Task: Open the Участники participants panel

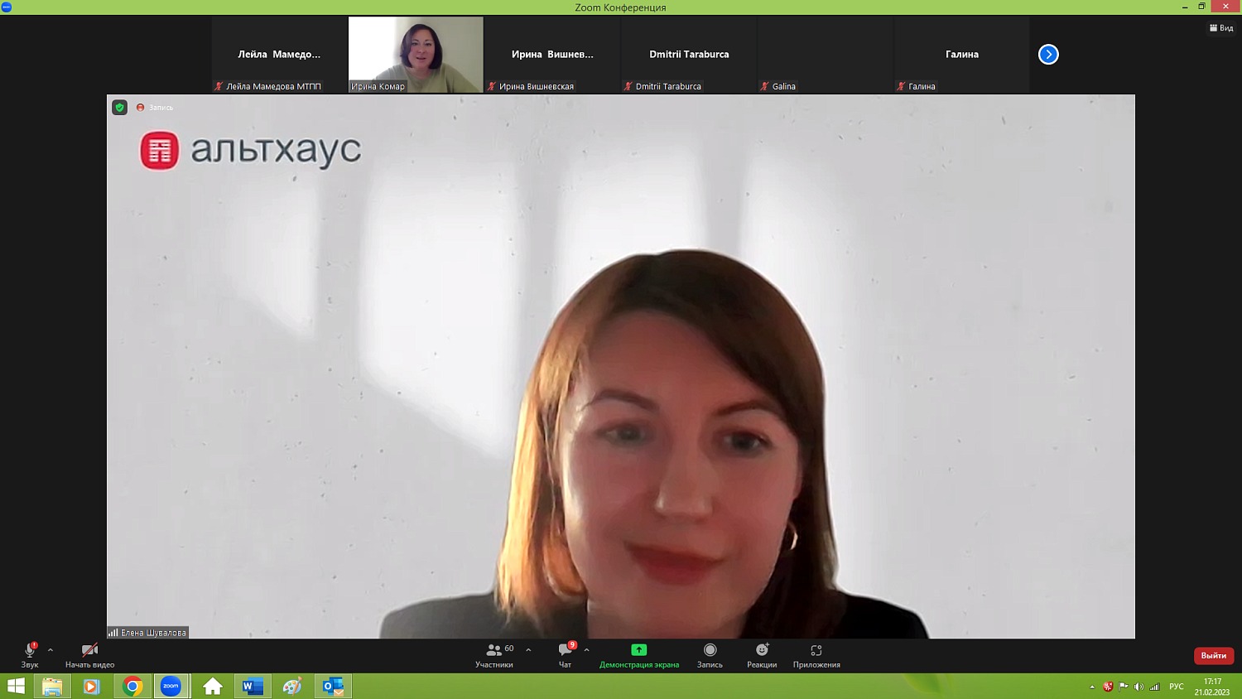Action: point(494,654)
